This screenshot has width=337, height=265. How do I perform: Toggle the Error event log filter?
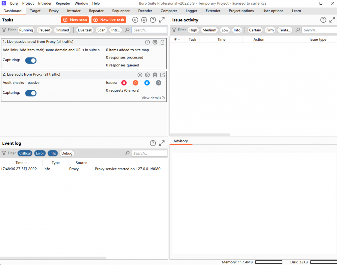[x=40, y=153]
